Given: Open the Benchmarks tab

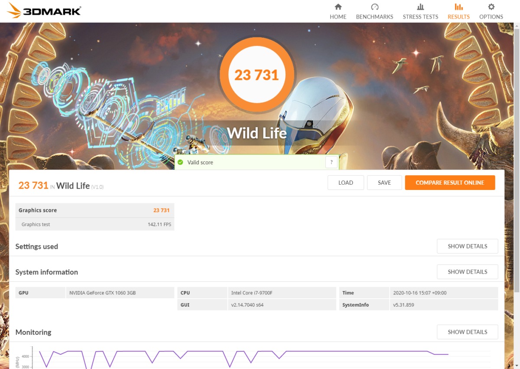Looking at the screenshot, I should point(374,12).
